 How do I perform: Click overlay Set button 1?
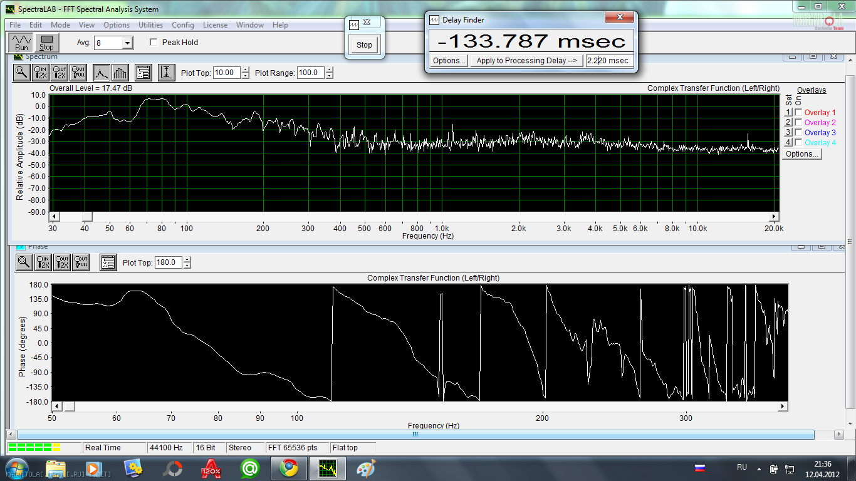[788, 113]
